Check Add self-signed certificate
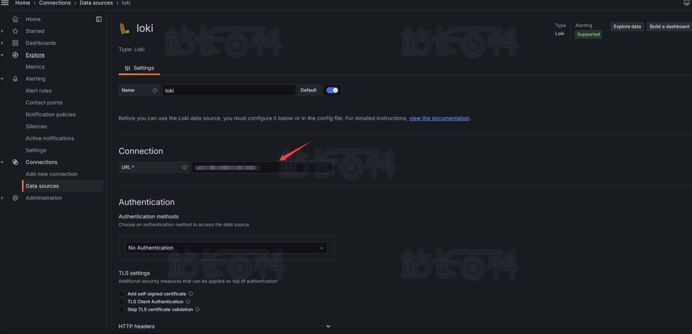 click(x=122, y=294)
